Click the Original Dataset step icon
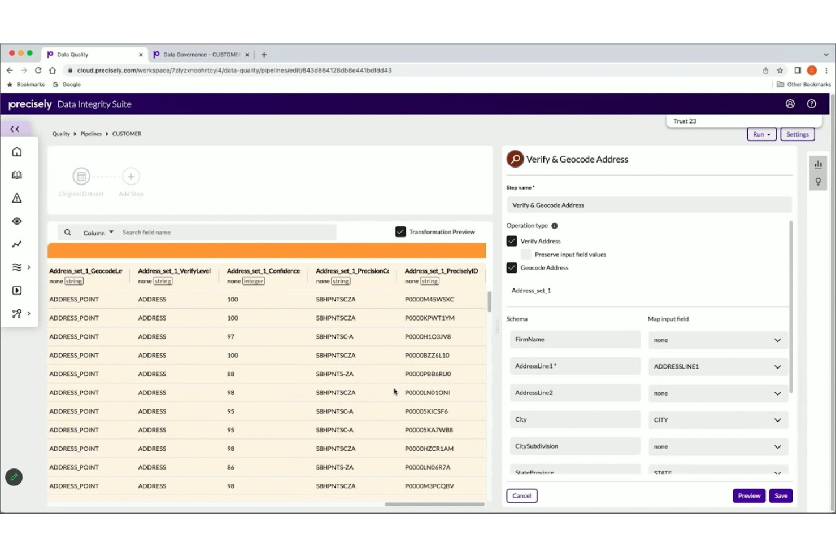Image resolution: width=836 pixels, height=557 pixels. tap(81, 177)
